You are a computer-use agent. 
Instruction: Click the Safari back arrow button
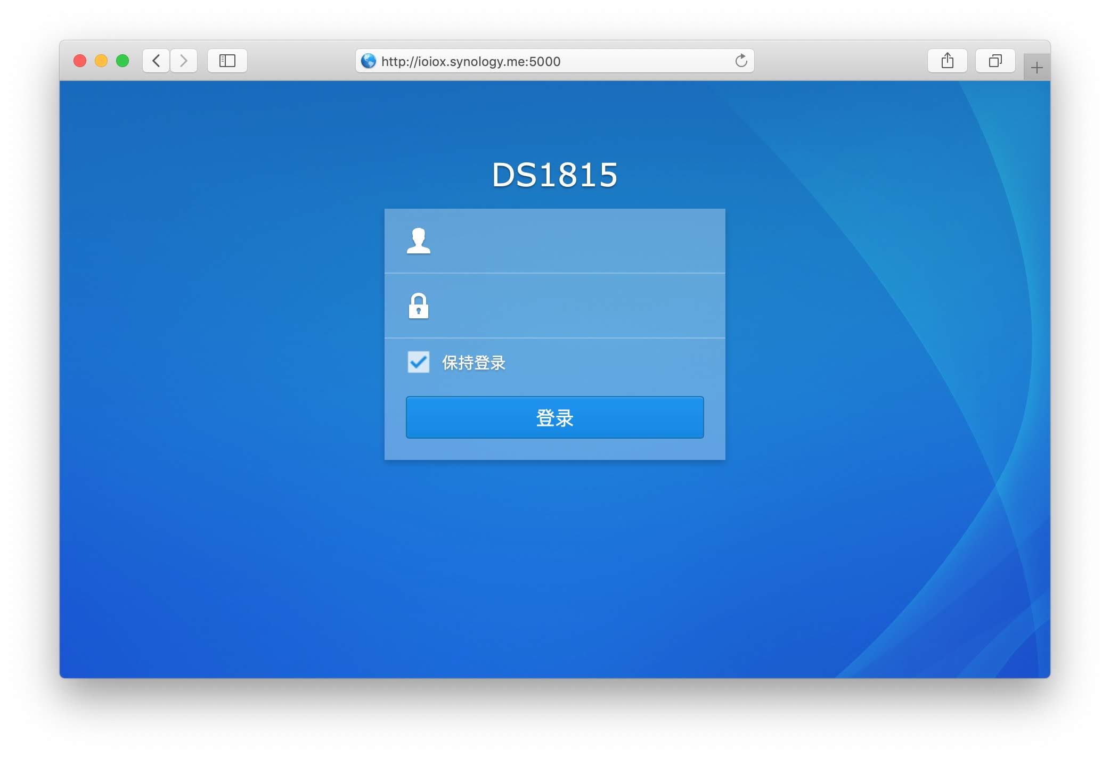[156, 61]
